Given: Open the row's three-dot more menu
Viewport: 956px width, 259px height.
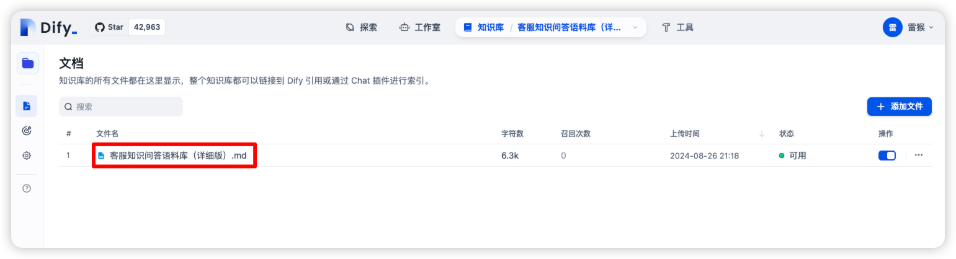Looking at the screenshot, I should click(x=919, y=156).
